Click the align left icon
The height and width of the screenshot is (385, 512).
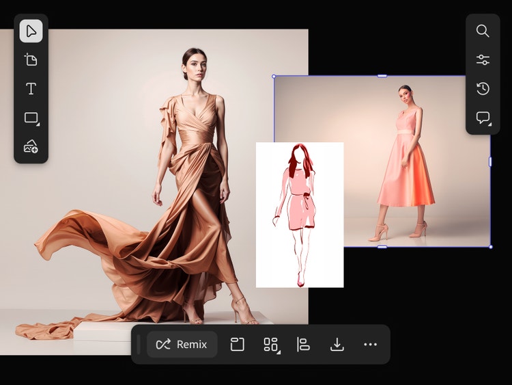tap(303, 345)
